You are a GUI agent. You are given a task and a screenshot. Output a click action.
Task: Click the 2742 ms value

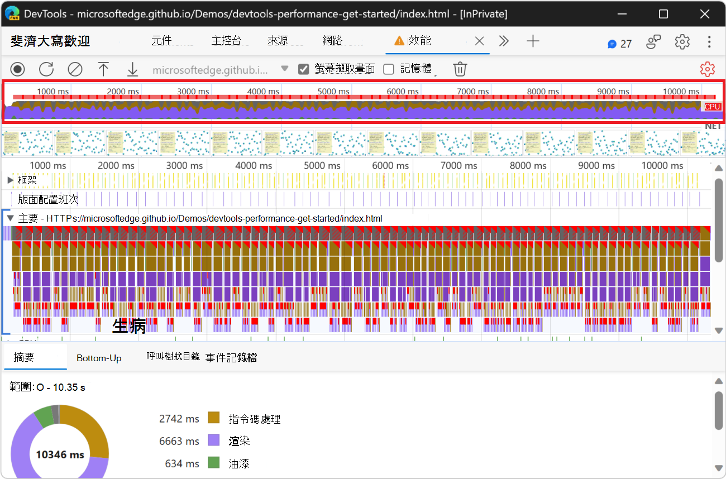coord(179,419)
